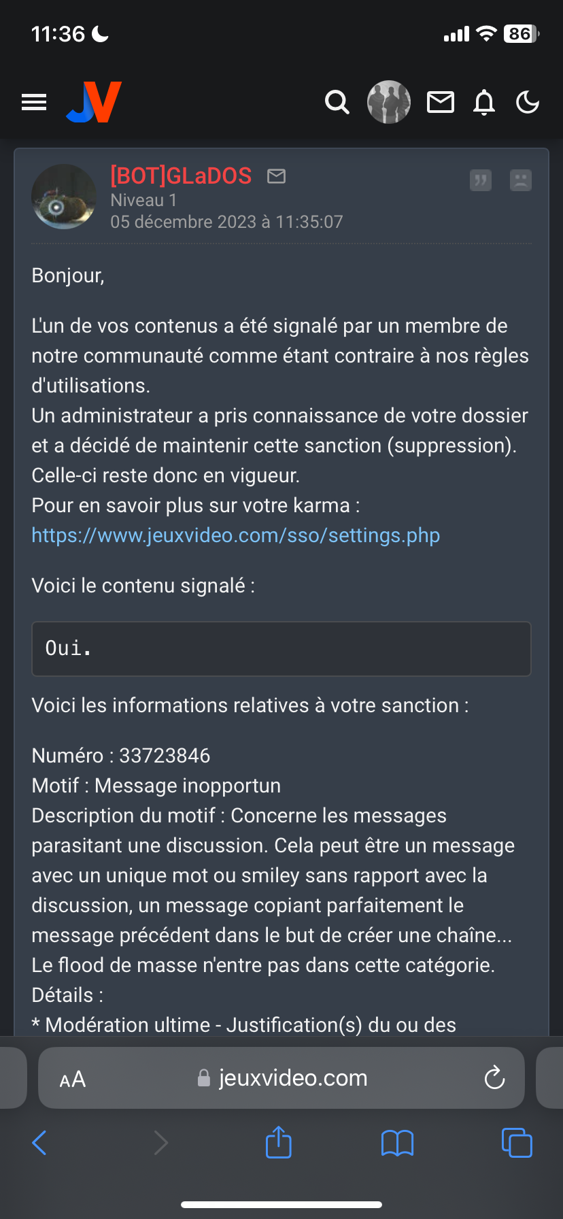Show open Safari tabs overview
Image resolution: width=563 pixels, height=1219 pixels.
tap(517, 1143)
